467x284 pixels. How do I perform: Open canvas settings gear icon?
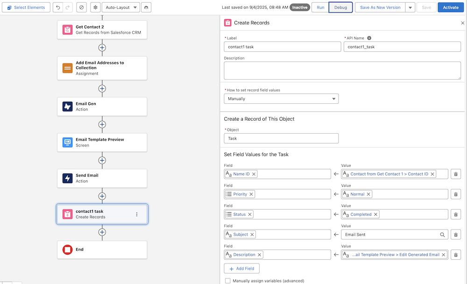tap(95, 7)
